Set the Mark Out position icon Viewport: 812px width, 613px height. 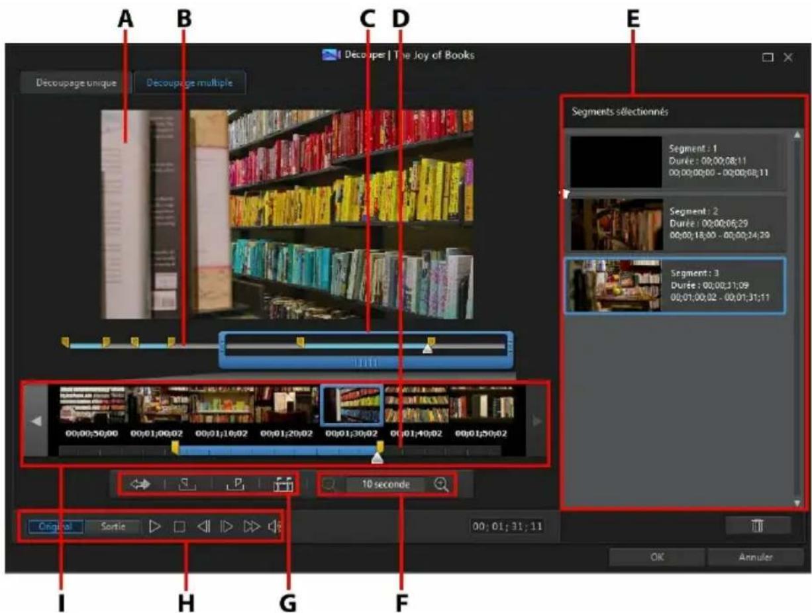pos(235,485)
